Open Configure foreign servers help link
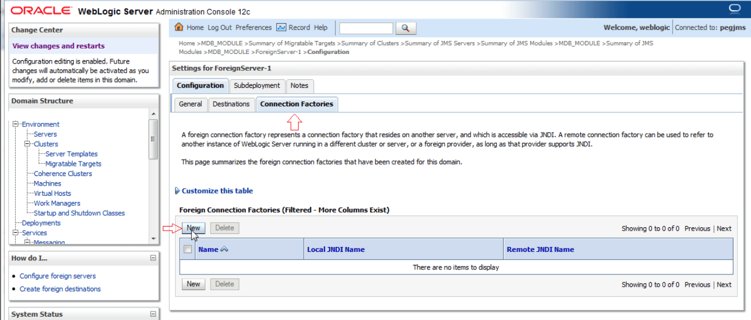This screenshot has width=751, height=320. [x=57, y=276]
